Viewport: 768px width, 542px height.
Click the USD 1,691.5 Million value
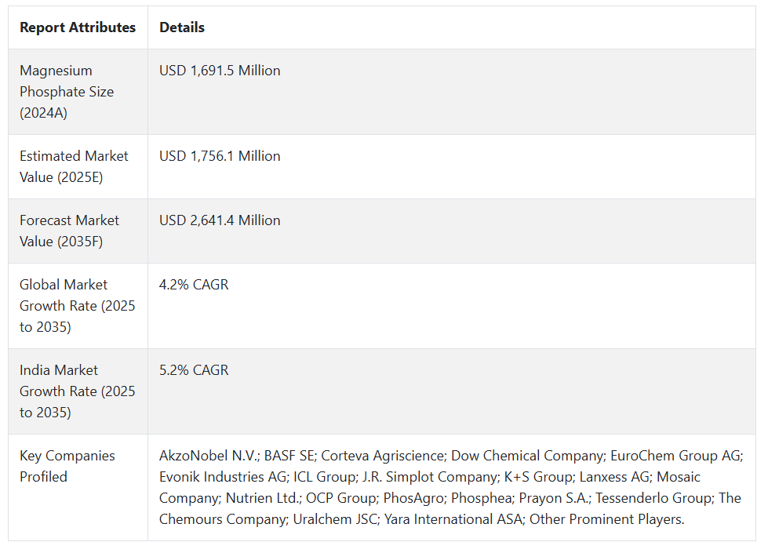(220, 71)
